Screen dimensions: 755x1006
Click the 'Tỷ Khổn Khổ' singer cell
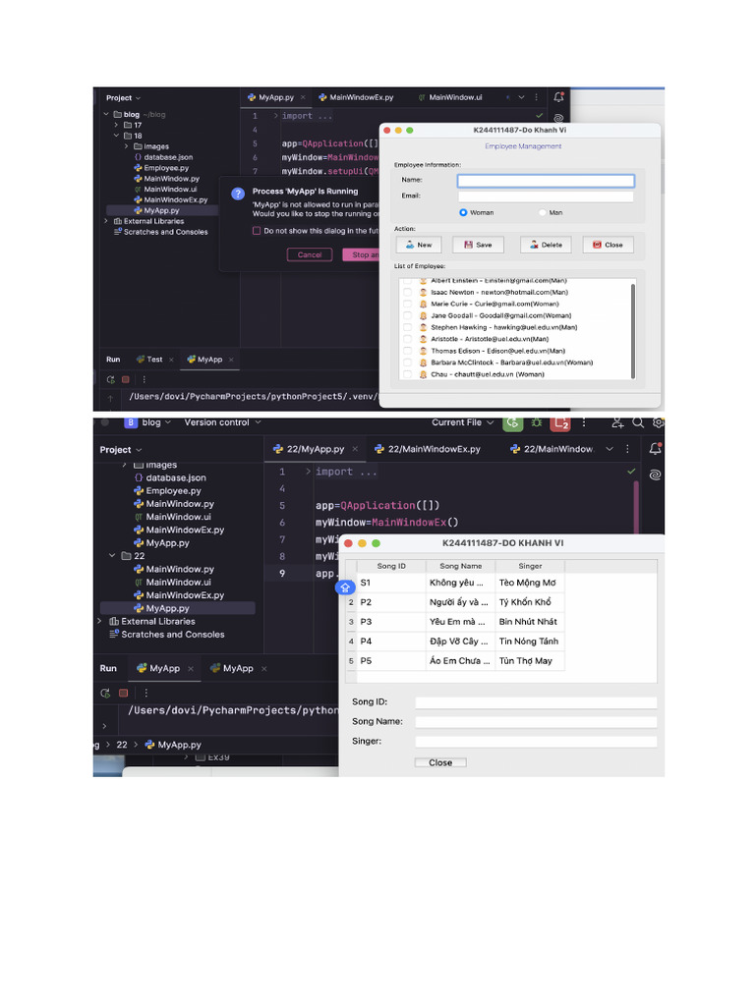click(530, 602)
